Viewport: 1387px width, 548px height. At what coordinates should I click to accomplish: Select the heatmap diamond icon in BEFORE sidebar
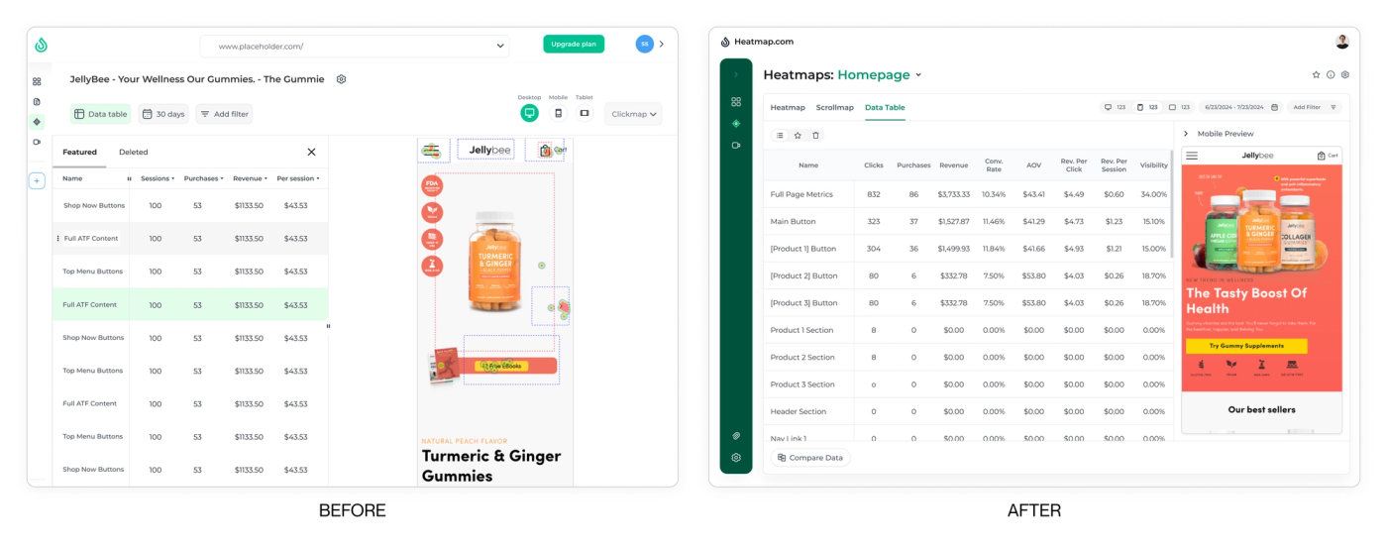(x=37, y=122)
